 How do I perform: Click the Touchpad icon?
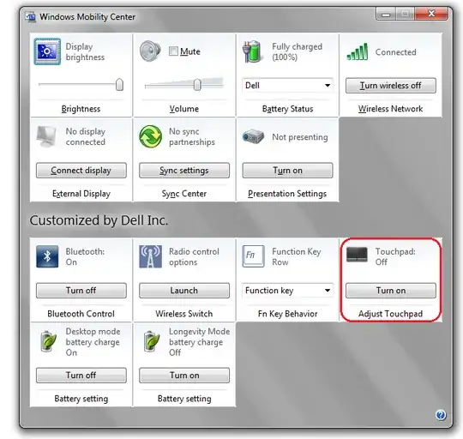click(x=357, y=255)
